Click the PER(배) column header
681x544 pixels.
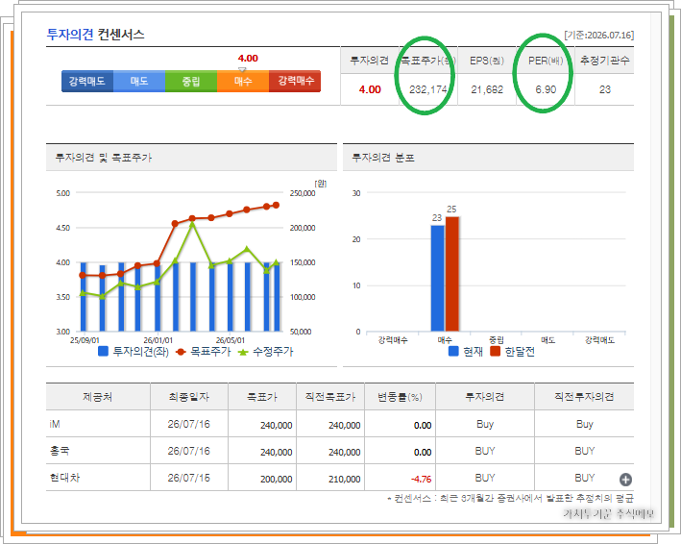[x=546, y=61]
